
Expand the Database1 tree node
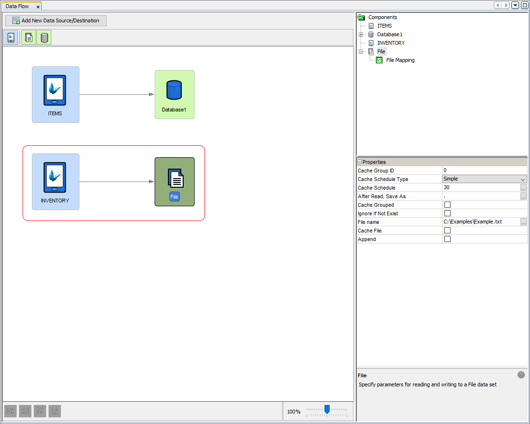pos(361,34)
